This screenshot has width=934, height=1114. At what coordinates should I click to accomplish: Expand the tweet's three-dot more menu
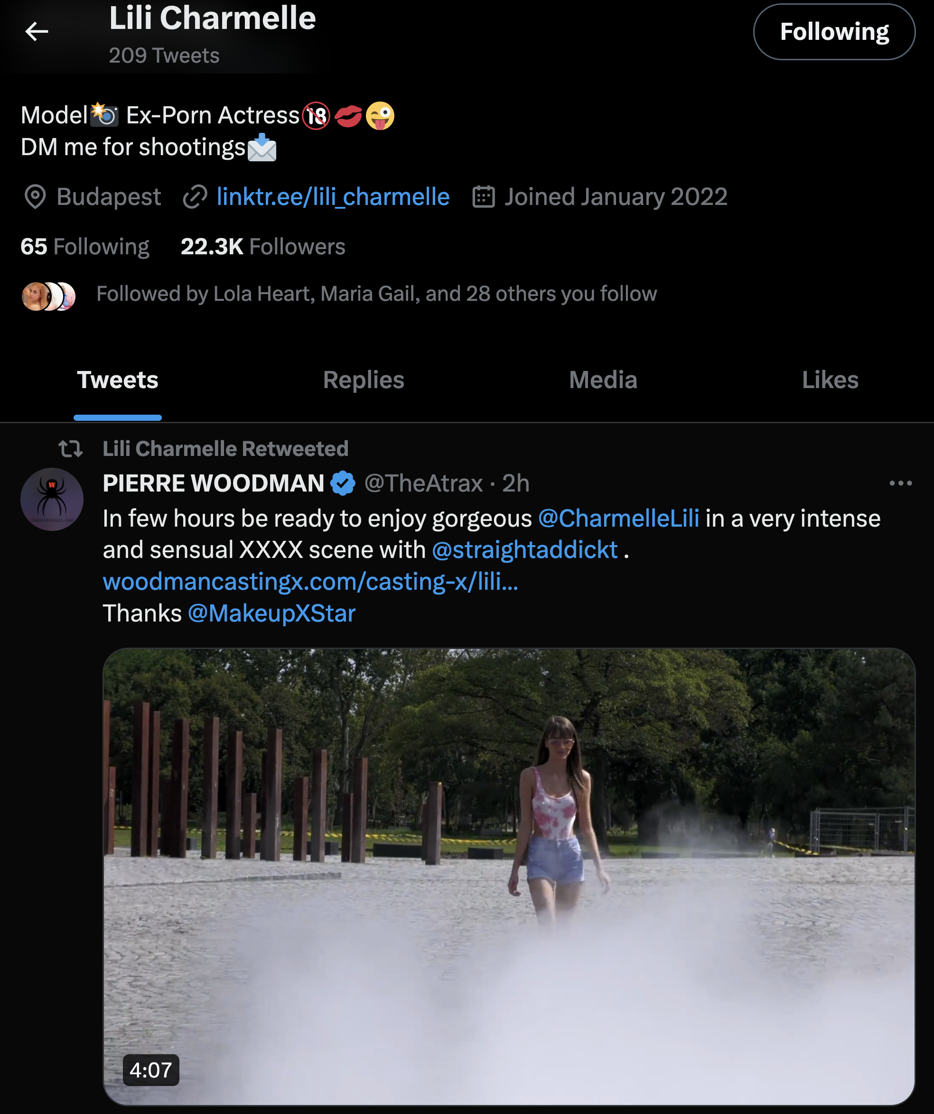click(x=900, y=483)
